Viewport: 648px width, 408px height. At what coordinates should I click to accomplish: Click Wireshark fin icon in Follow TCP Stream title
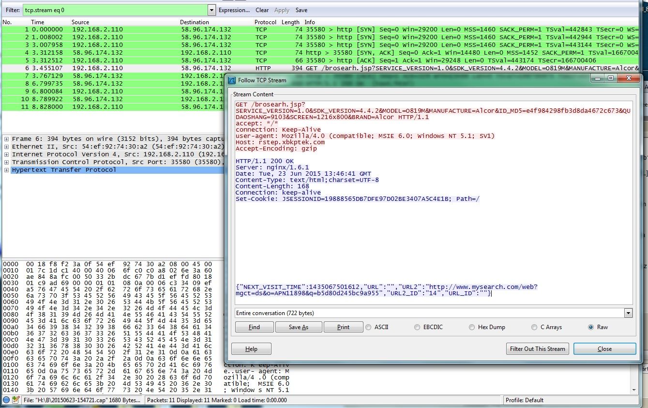point(232,80)
